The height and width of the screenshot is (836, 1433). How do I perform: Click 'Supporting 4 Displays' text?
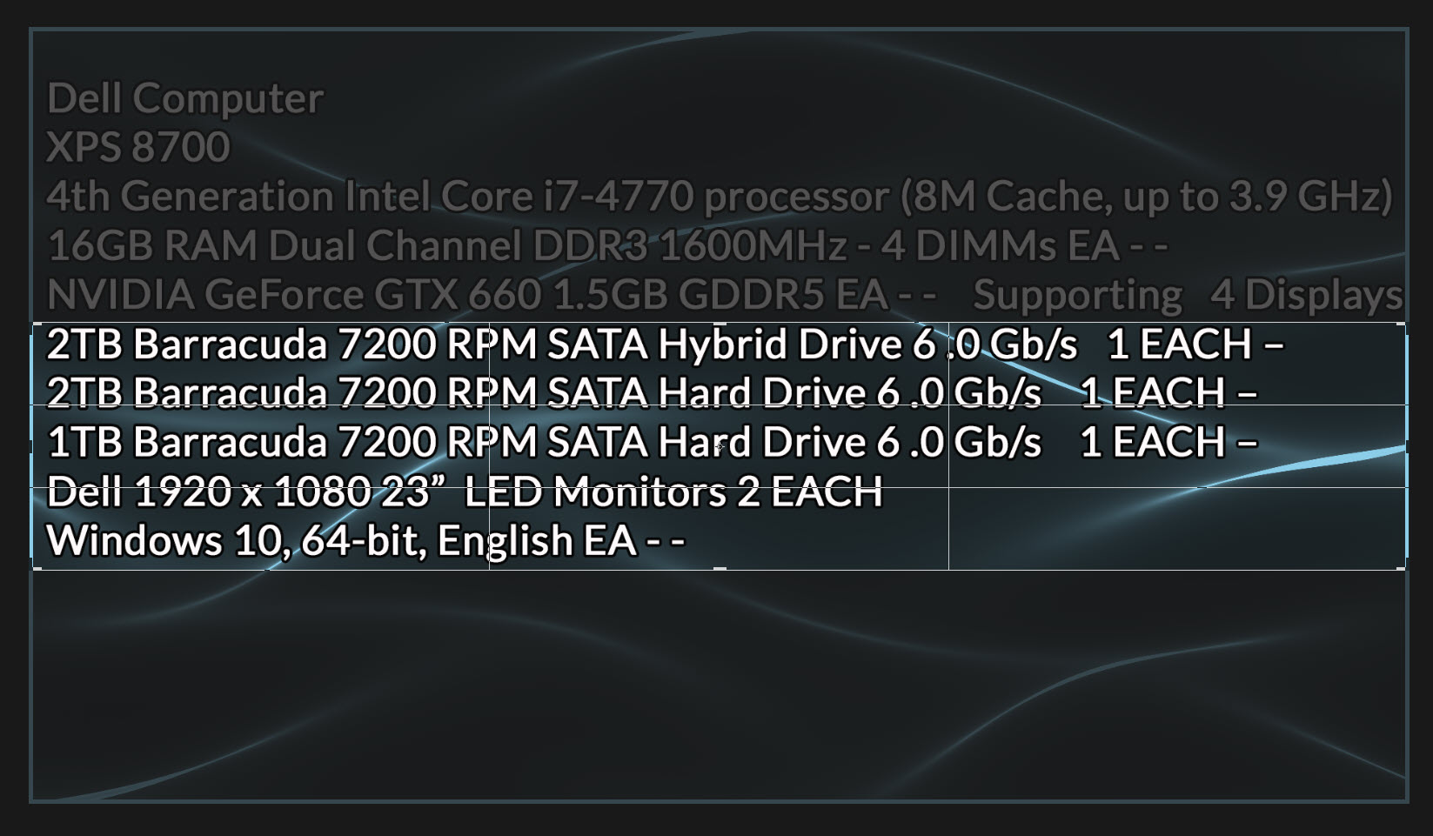click(1188, 294)
